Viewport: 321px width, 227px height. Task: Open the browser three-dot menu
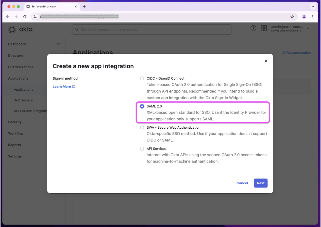pos(313,17)
